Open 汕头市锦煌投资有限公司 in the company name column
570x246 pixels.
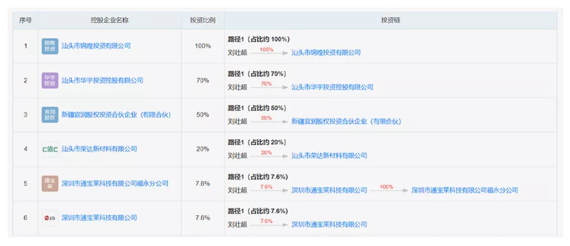(96, 46)
